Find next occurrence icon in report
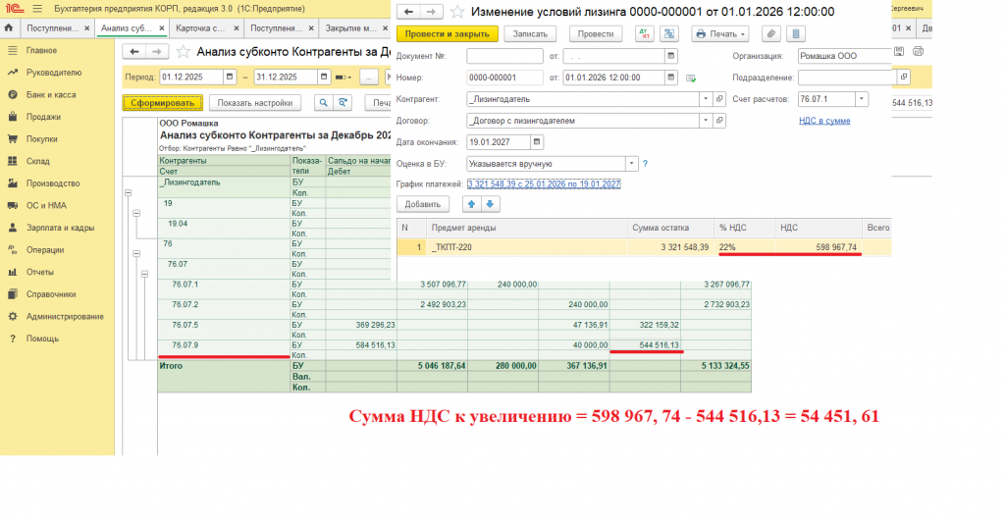 tap(343, 102)
